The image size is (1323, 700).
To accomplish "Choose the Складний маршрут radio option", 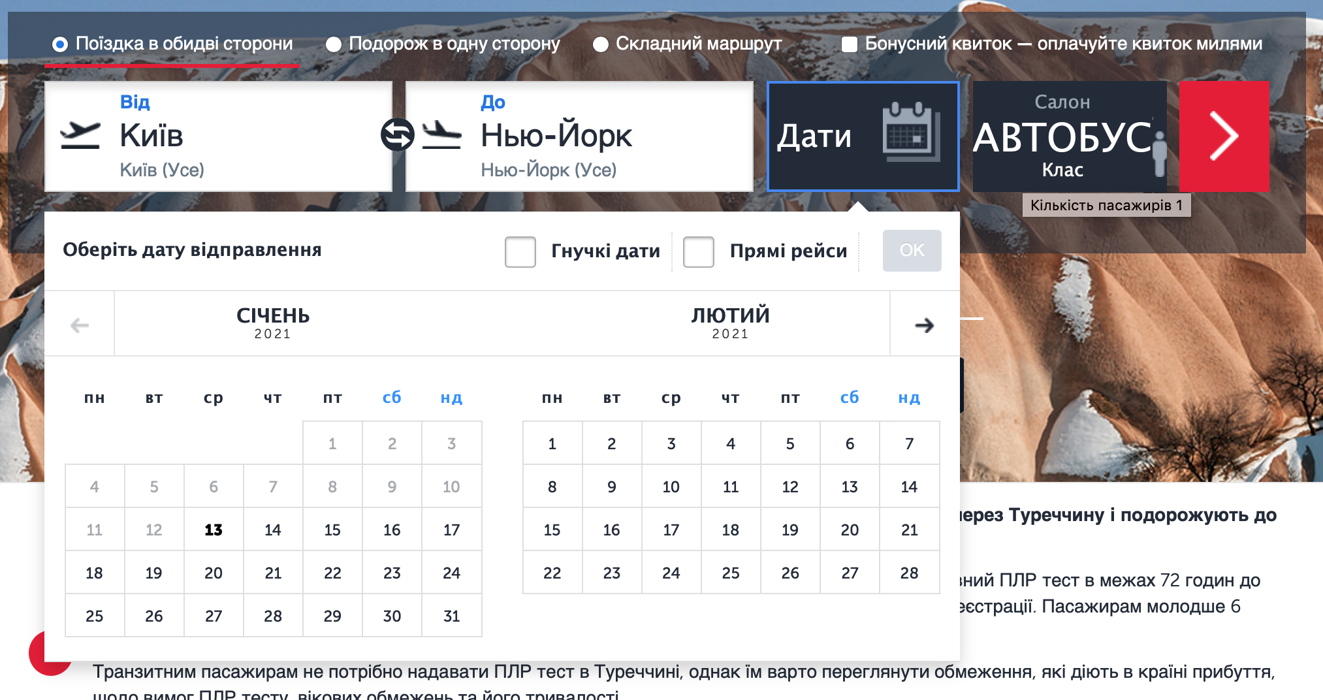I will coord(601,44).
